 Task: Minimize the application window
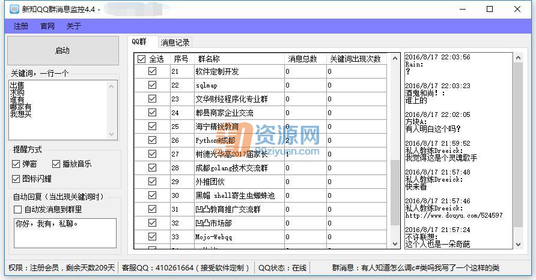click(x=463, y=9)
